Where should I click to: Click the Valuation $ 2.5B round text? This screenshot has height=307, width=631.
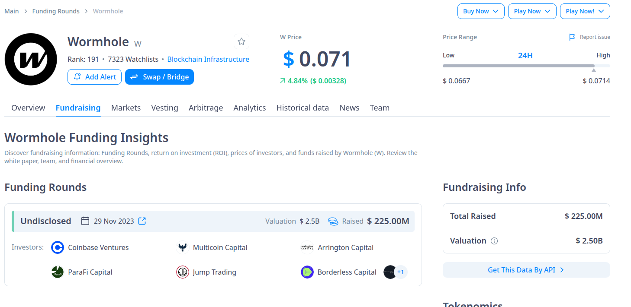pos(292,221)
